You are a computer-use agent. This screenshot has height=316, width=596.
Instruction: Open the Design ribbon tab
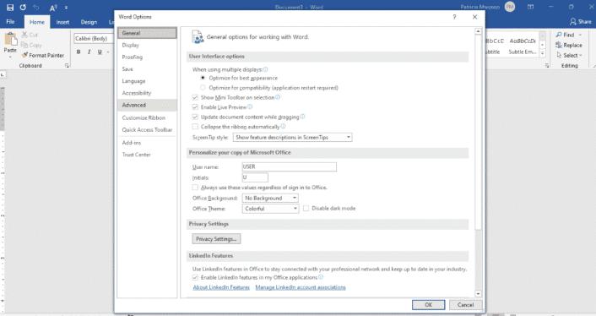pyautogui.click(x=89, y=22)
